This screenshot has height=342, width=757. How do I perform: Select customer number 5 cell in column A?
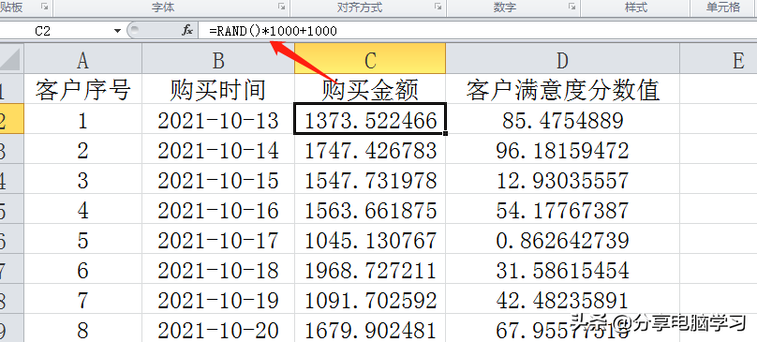83,240
